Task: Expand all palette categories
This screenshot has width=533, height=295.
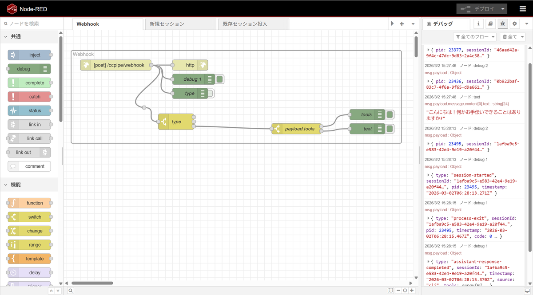Action: tap(57, 291)
